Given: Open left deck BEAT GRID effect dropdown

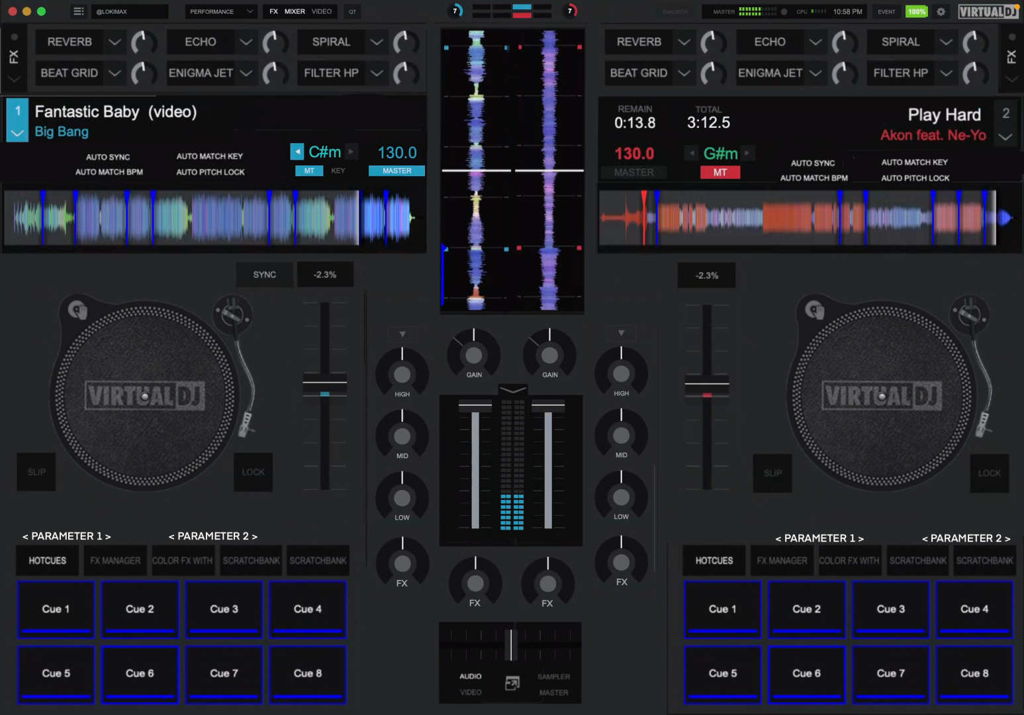Looking at the screenshot, I should tap(115, 73).
